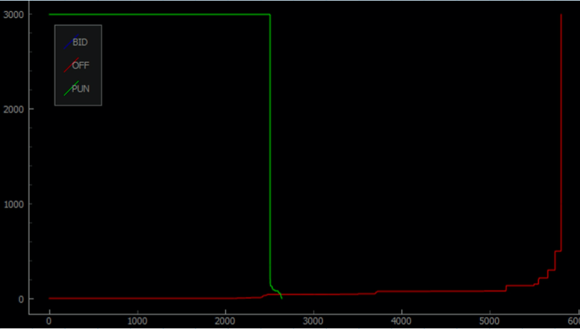Click the 3000 label on the vertical axis

tap(13, 14)
